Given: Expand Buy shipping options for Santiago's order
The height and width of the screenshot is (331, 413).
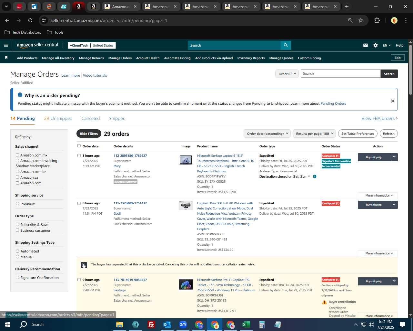Looking at the screenshot, I should coord(394,281).
